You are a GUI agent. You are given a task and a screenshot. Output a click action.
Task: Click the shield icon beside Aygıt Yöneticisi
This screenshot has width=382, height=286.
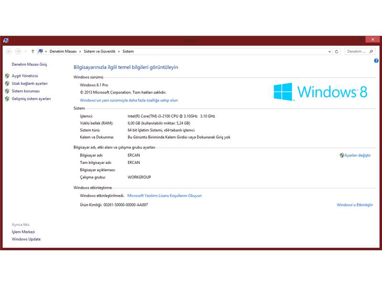pyautogui.click(x=7, y=76)
